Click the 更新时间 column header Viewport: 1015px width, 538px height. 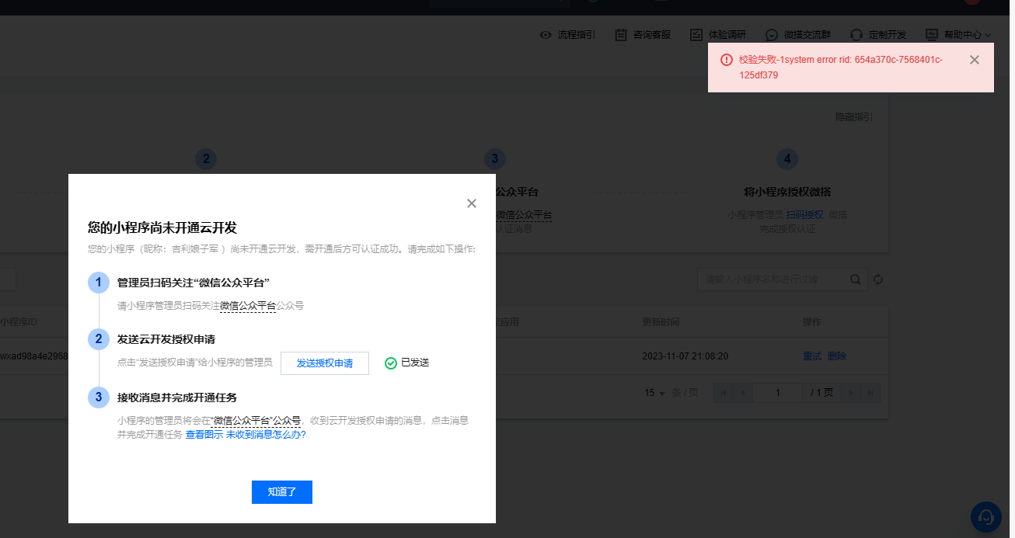click(x=661, y=321)
